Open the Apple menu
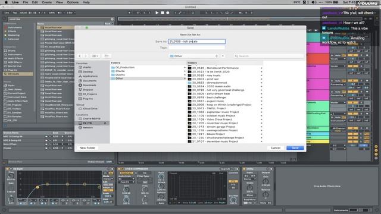 6,2
